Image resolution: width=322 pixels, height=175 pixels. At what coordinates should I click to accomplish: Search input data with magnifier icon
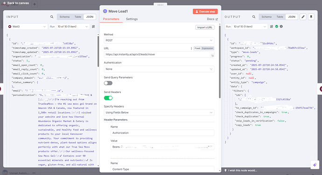pos(52,17)
